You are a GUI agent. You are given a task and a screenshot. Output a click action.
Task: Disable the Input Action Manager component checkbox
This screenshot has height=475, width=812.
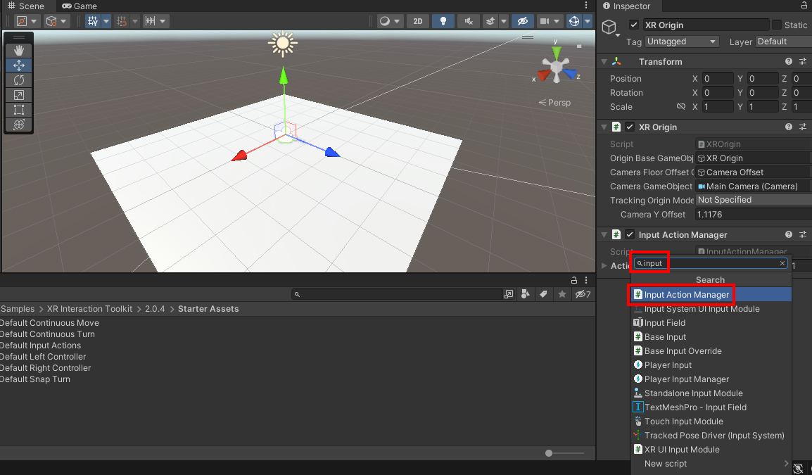(630, 235)
